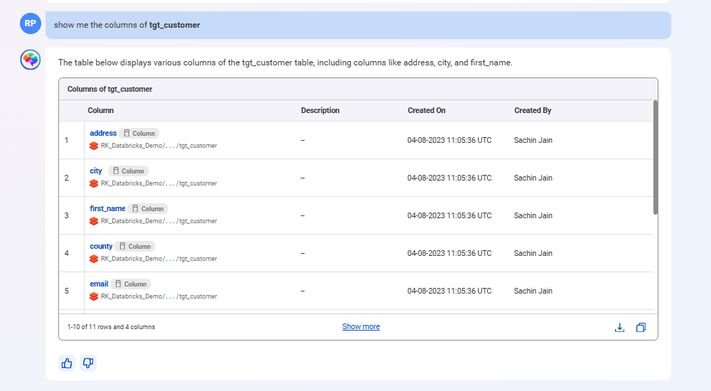
Task: Click the Column badge beside first_name
Action: point(148,209)
